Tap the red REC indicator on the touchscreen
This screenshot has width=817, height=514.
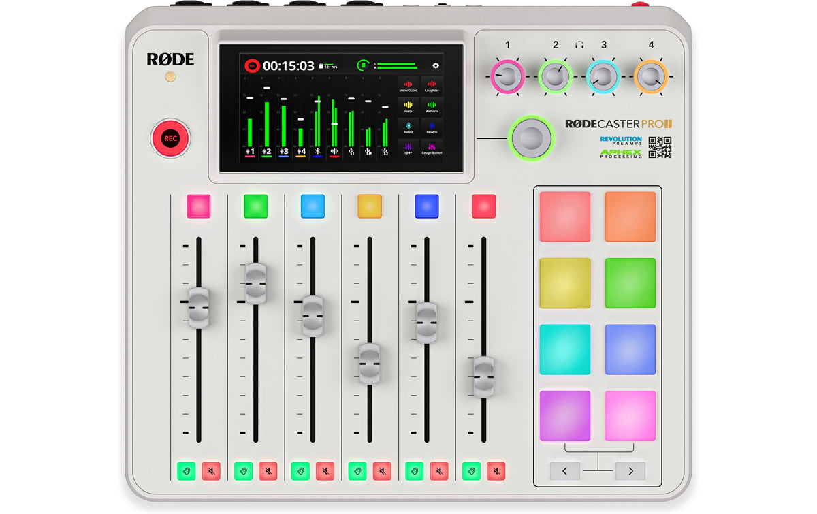(x=253, y=66)
